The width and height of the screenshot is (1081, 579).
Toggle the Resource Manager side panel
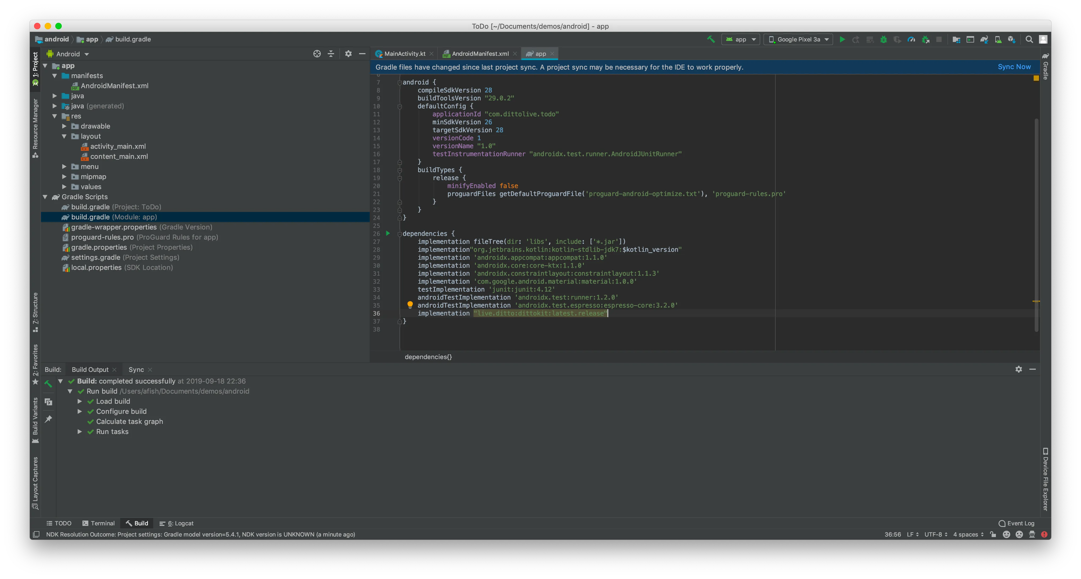pyautogui.click(x=35, y=129)
